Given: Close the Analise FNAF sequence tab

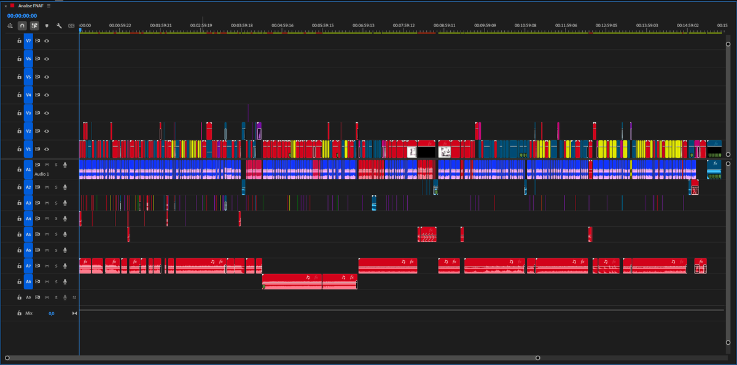Looking at the screenshot, I should (x=4, y=6).
